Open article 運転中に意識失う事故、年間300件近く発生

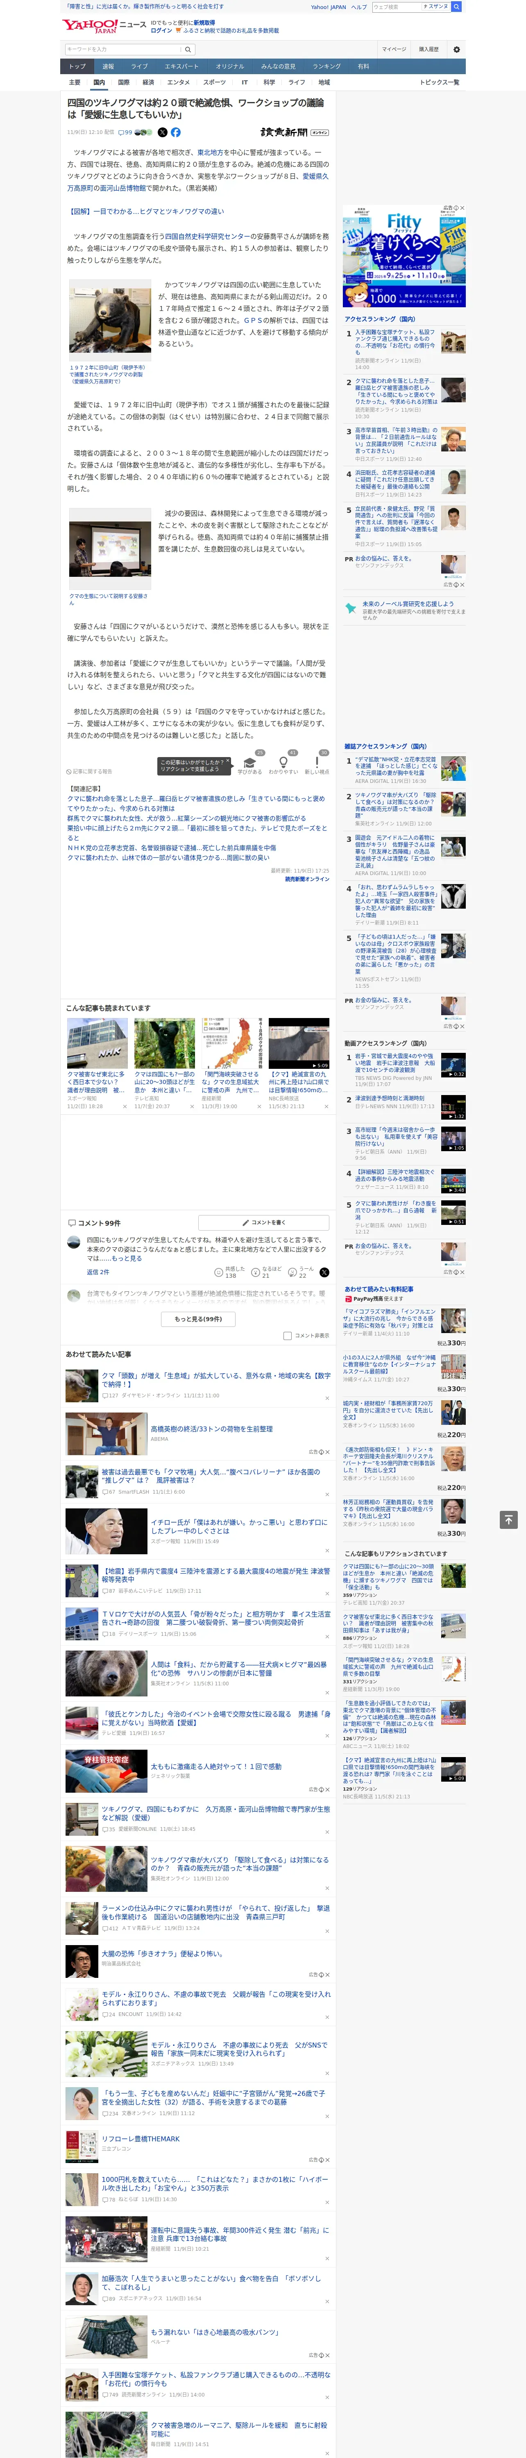click(x=239, y=2234)
